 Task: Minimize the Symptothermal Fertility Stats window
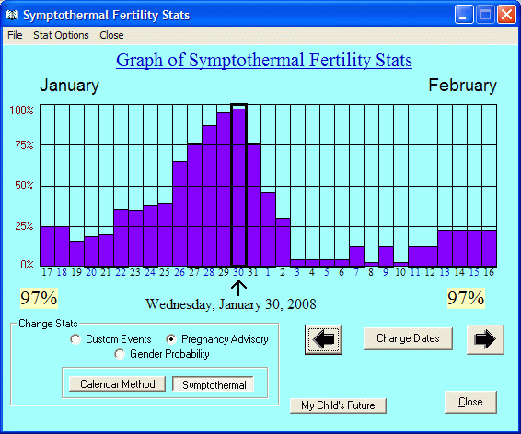(x=464, y=15)
